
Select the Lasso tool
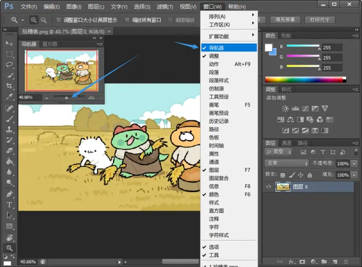[x=9, y=65]
